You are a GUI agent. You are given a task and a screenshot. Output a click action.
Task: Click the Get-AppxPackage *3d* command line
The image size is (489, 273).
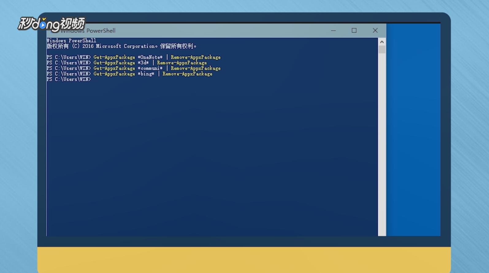[127, 63]
